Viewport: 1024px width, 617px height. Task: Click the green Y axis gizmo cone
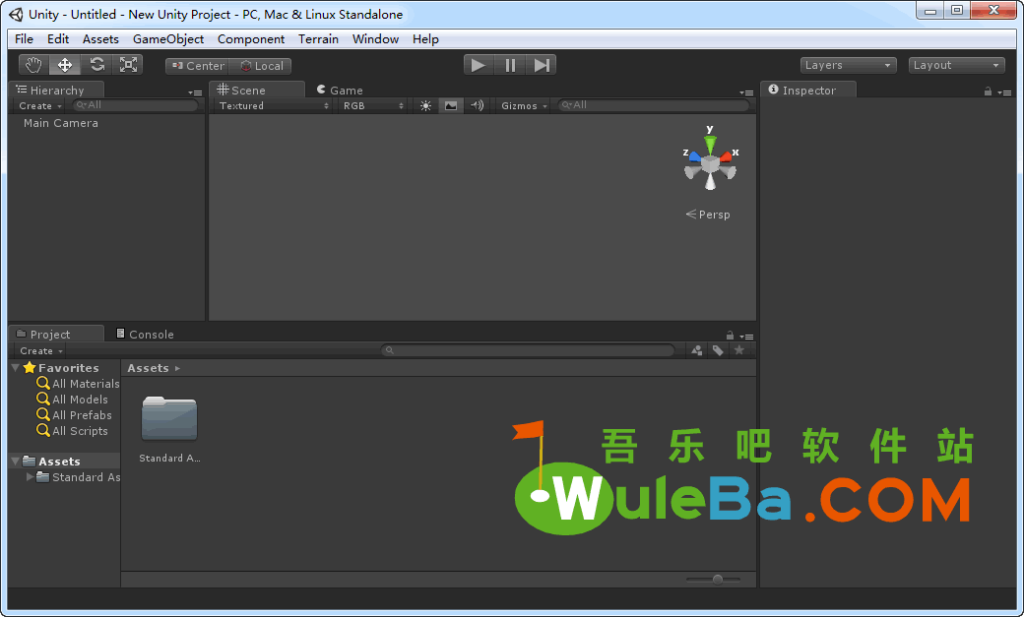pos(710,144)
